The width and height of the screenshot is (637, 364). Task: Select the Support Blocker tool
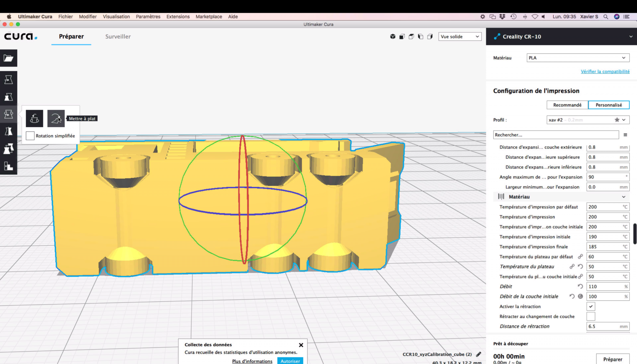point(8,166)
